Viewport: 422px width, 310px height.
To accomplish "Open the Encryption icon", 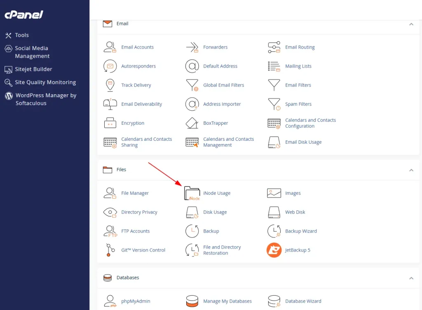I will (110, 123).
